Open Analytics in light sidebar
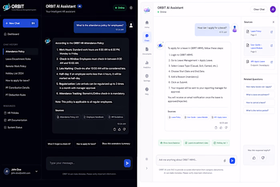 coord(147,64)
